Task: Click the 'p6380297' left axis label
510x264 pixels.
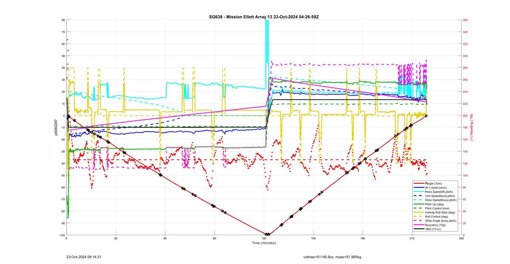Action: [55, 127]
